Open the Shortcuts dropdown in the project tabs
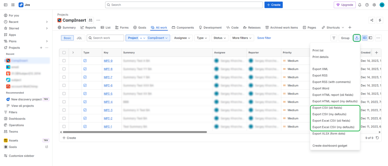The height and width of the screenshot is (166, 388). coord(333,27)
